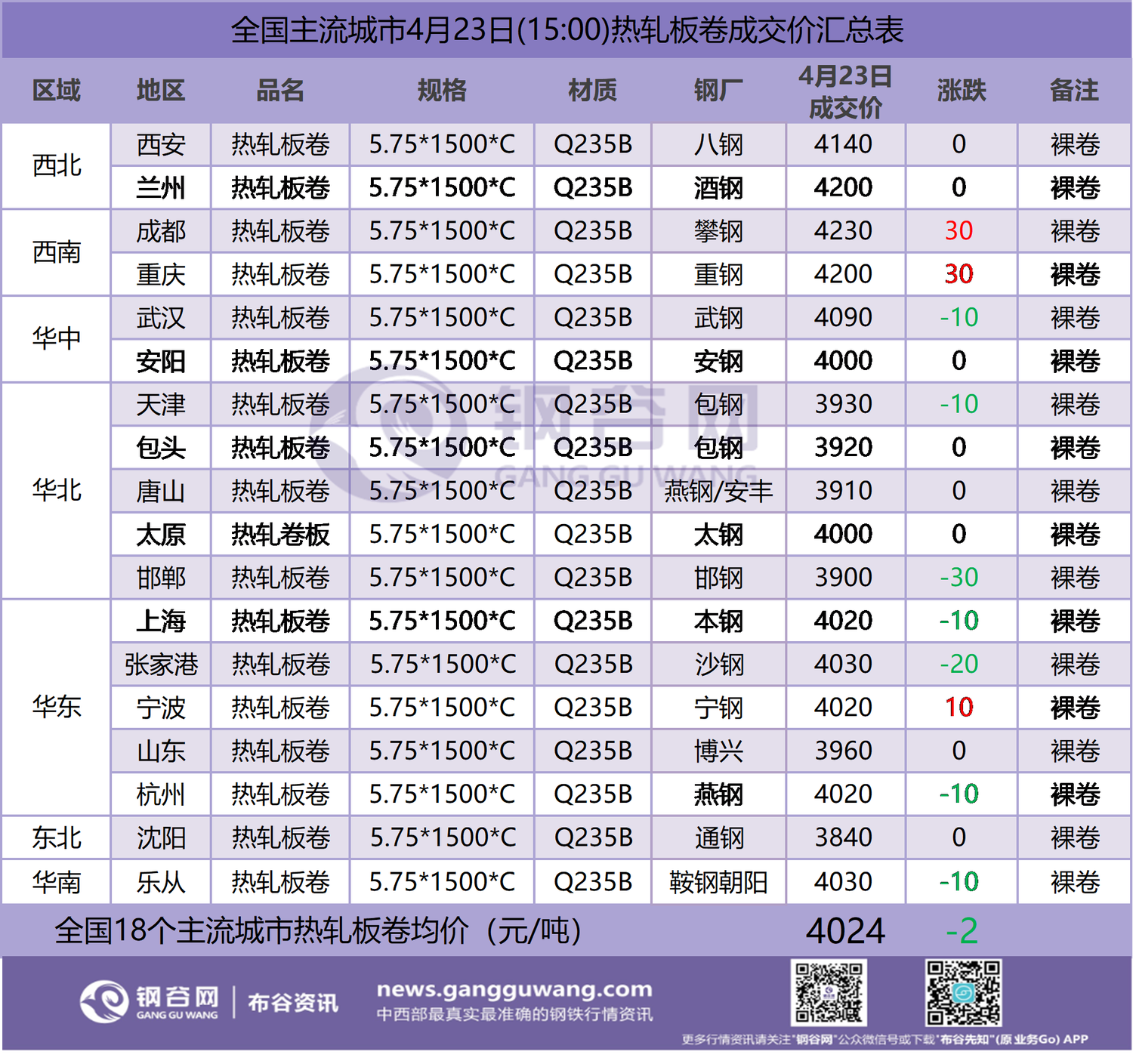Click the 成都 city cell
The height and width of the screenshot is (1061, 1133).
(x=161, y=231)
